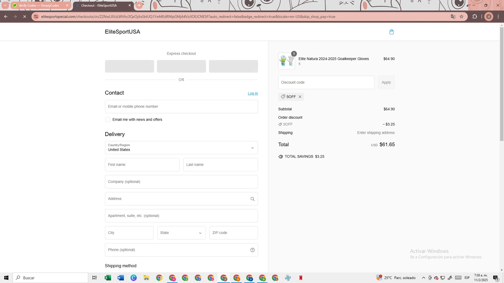This screenshot has width=504, height=283.
Task: Open the Windows Start menu
Action: point(6,278)
